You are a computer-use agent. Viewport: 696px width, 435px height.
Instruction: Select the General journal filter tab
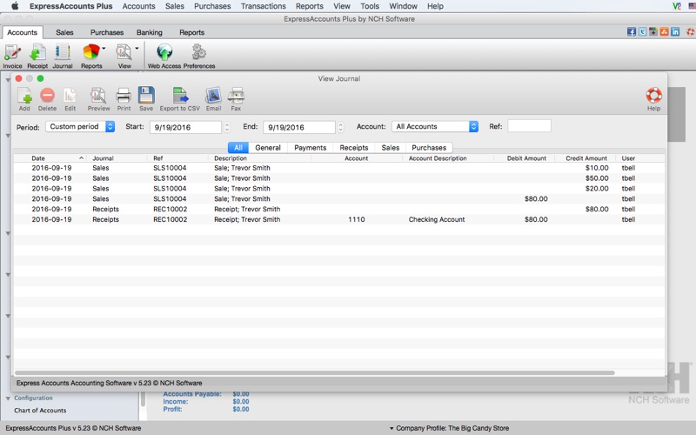(268, 147)
